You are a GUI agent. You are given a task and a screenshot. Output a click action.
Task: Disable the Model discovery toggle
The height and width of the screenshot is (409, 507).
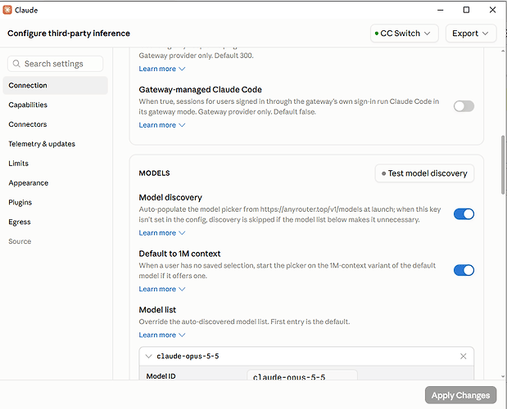tap(464, 214)
